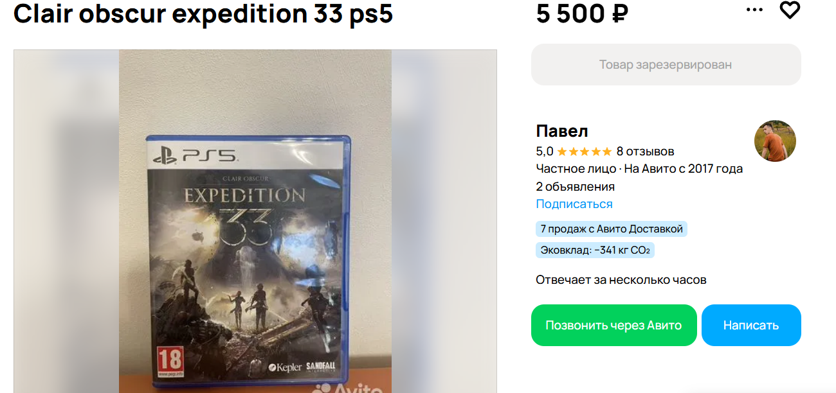Open the 8 отзывов reviews link
This screenshot has height=393, width=836.
coord(645,152)
